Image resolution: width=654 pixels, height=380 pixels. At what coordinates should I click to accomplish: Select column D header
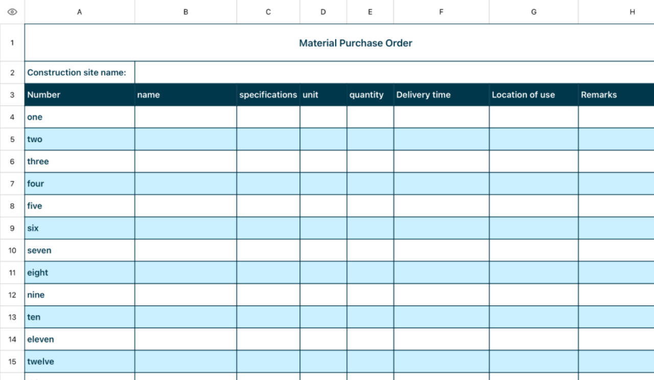point(323,12)
